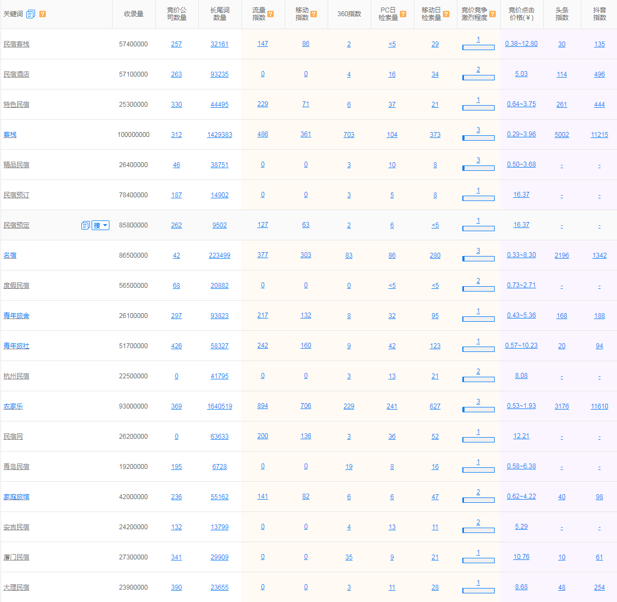
Task: Click long-tail count 6728 for 青岛民宿
Action: [x=219, y=467]
